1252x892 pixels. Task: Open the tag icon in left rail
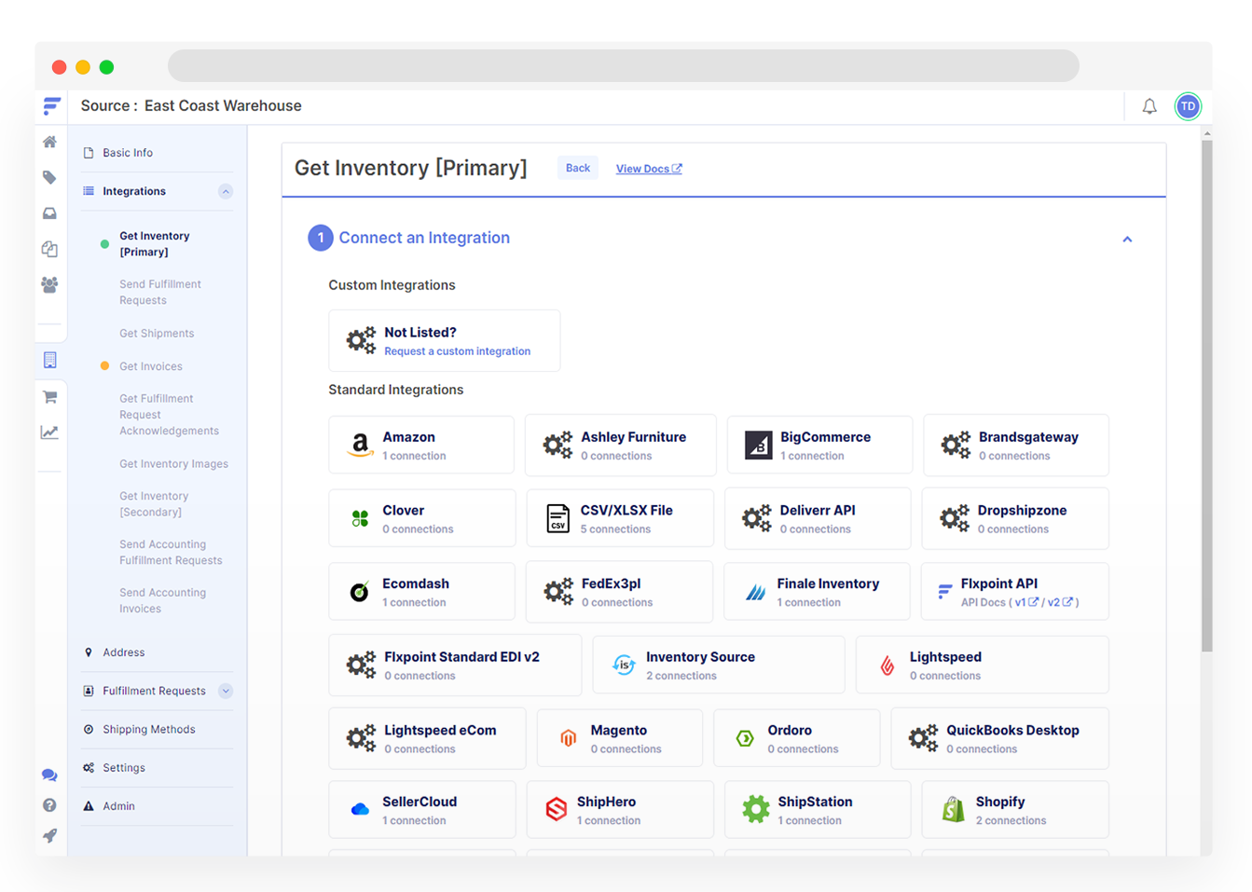49,177
